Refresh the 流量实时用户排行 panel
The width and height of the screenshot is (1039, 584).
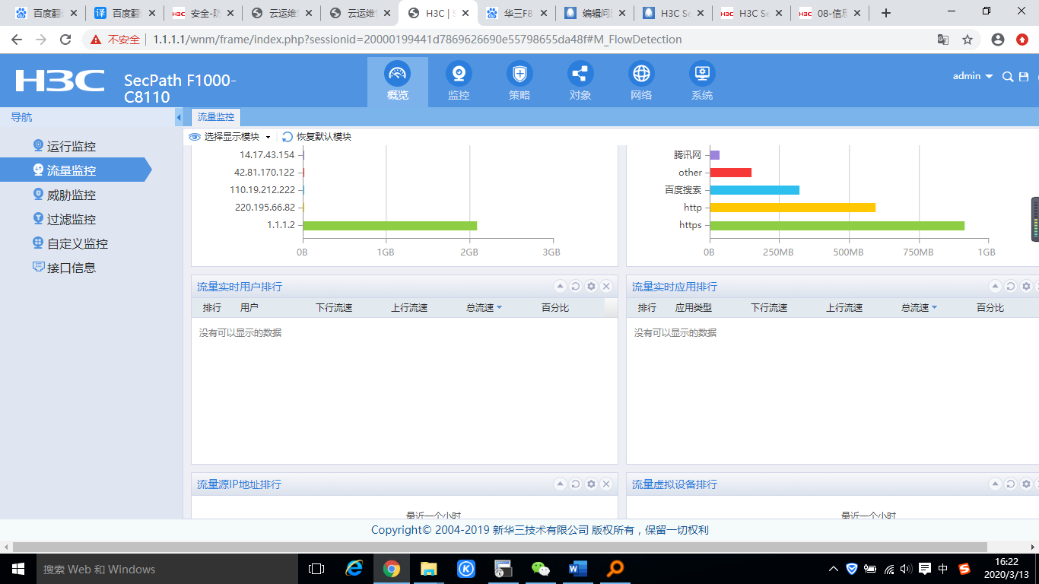[575, 287]
